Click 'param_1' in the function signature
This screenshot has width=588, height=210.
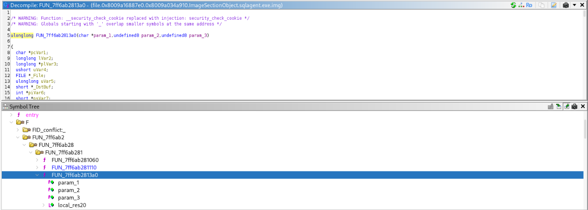point(103,35)
